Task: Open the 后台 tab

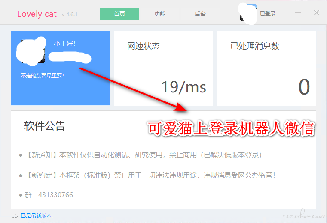Action: (200, 14)
